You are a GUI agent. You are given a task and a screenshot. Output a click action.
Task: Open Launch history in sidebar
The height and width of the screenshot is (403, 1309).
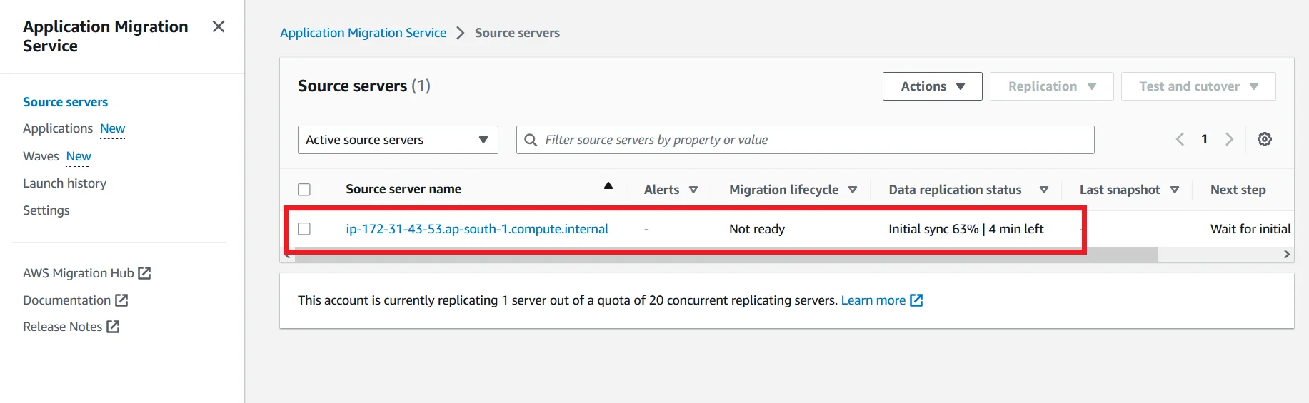coord(64,183)
